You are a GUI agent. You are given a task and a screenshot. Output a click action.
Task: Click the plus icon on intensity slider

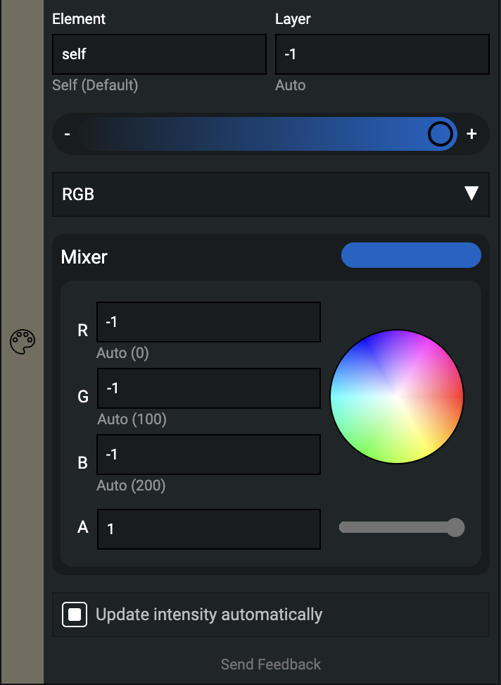(471, 134)
